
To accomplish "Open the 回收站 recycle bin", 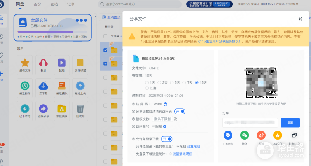I will click(x=80, y=111).
